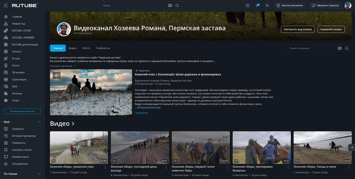Click magnifier icon in channel search
The width and height of the screenshot is (355, 179).
tap(347, 48)
